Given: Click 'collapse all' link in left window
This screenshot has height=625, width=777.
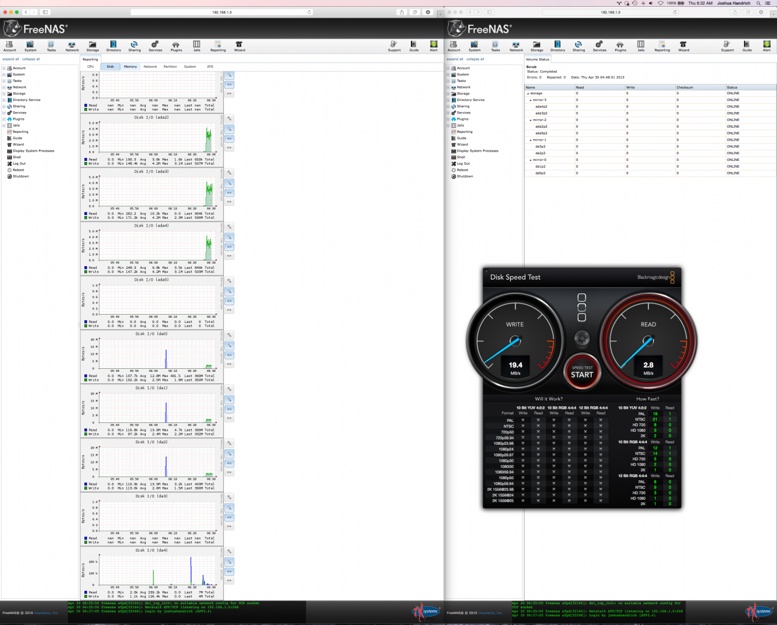Looking at the screenshot, I should click(x=31, y=59).
